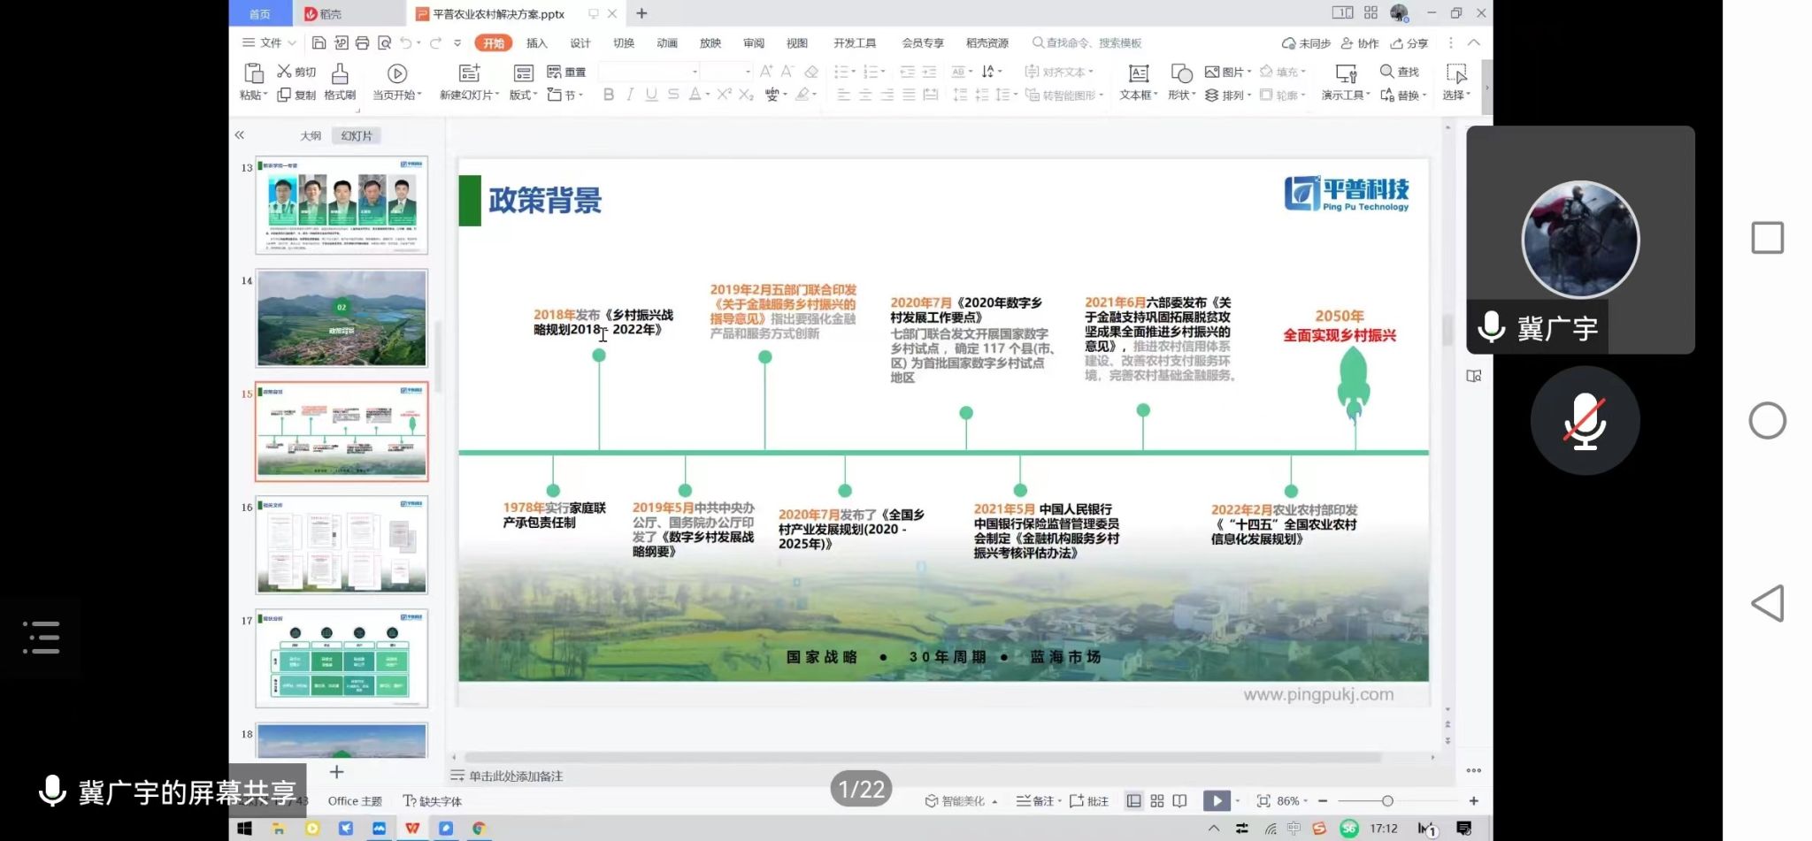Open the Insert (插入) ribbon tab
The image size is (1812, 841).
pyautogui.click(x=537, y=43)
